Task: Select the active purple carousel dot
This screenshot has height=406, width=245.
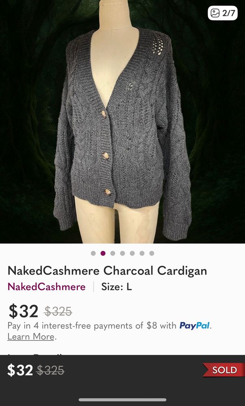Action: pos(103,253)
